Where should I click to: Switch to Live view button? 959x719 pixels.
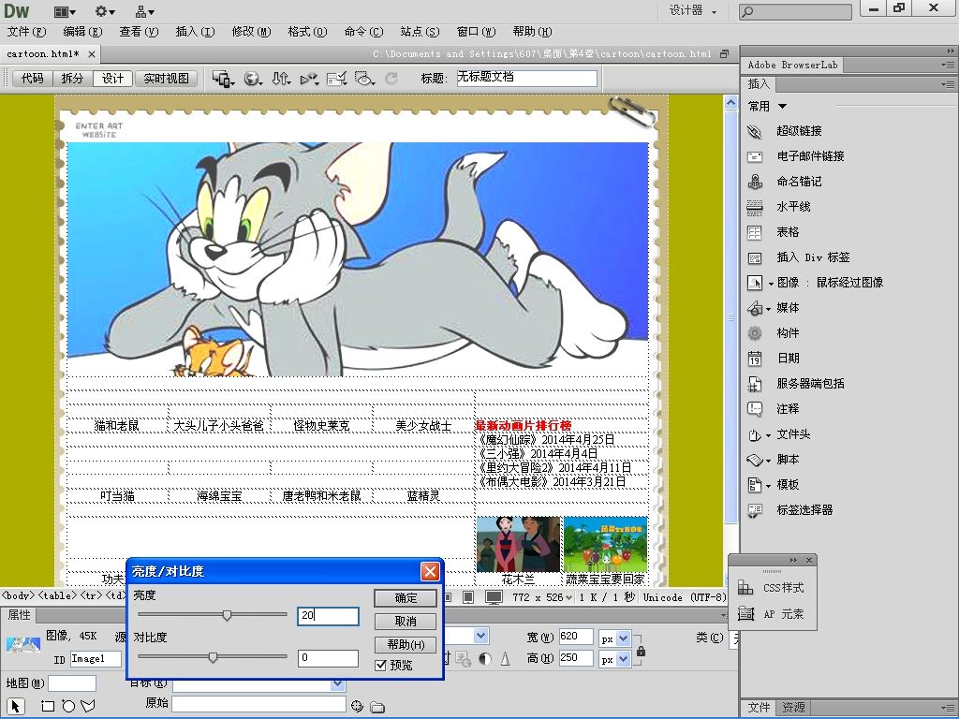coord(167,79)
